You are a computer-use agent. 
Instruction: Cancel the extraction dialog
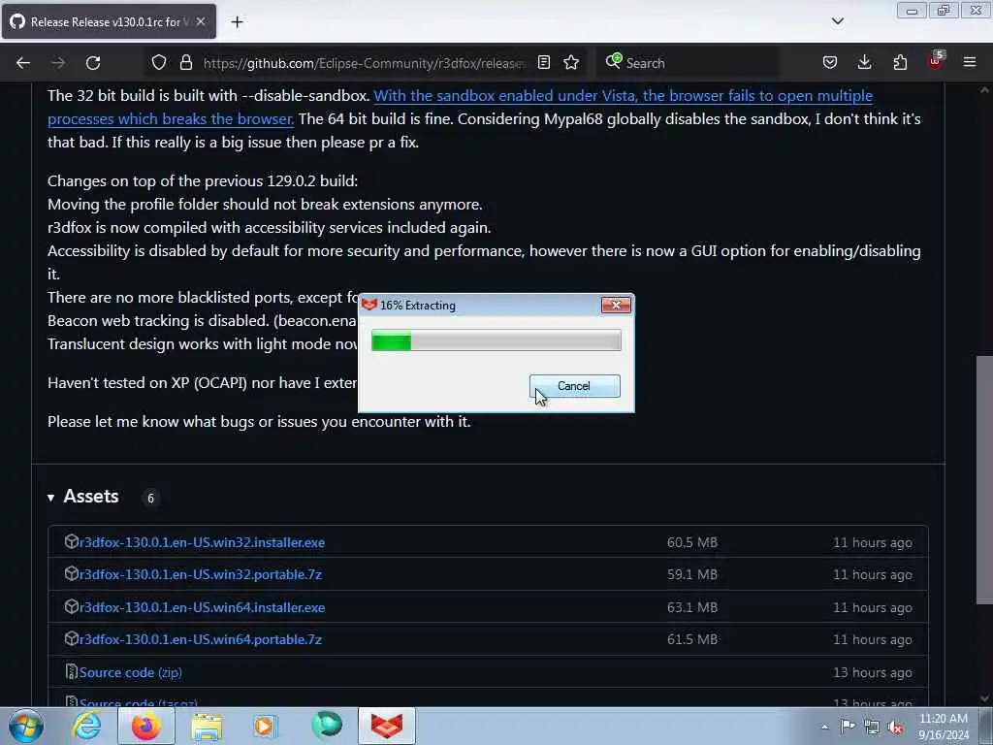574,386
